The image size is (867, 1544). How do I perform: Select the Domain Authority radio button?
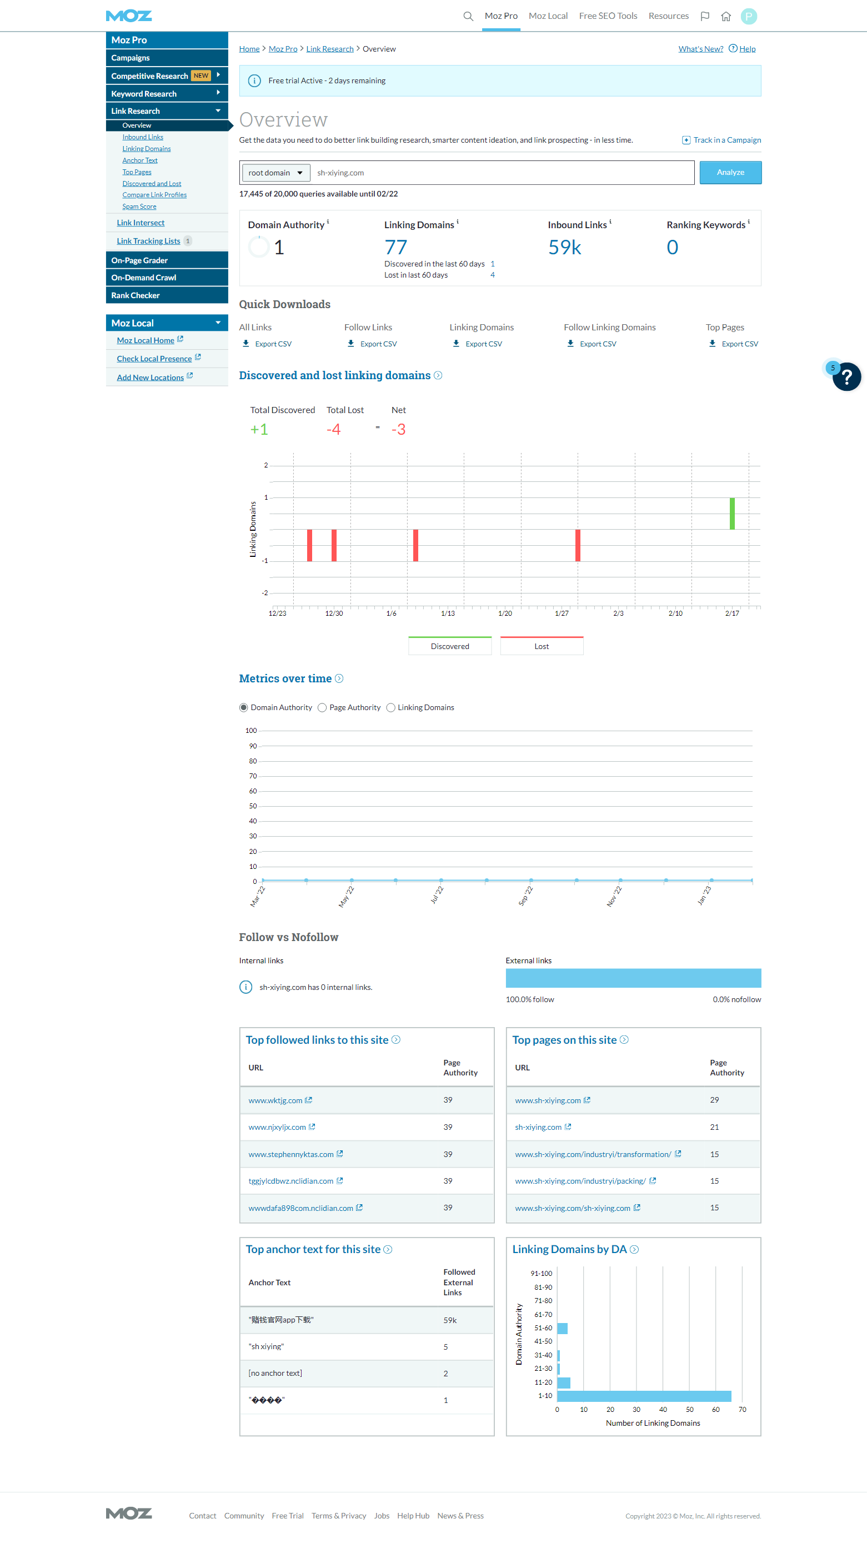click(243, 707)
